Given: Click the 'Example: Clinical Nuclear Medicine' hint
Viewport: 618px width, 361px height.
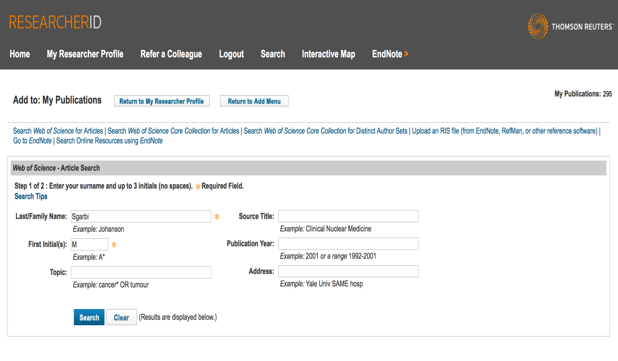Looking at the screenshot, I should tap(326, 228).
